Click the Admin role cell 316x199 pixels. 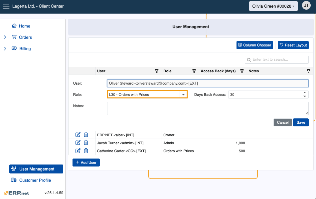pos(180,143)
